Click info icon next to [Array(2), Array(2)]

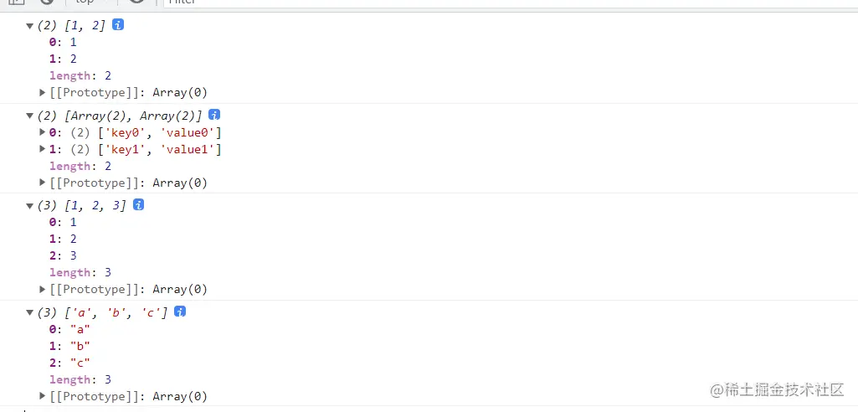coord(214,115)
